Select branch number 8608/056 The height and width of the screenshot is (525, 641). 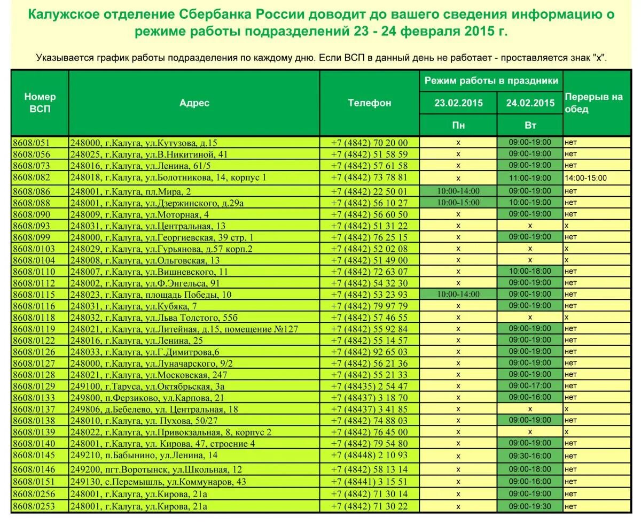pos(31,154)
